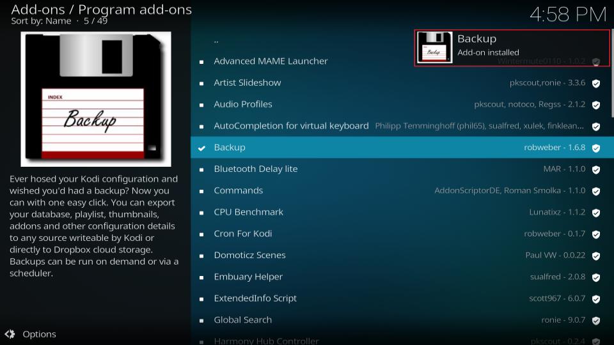Click the list scrollbar handle on the right edge
This screenshot has height=345, width=614.
(613, 74)
